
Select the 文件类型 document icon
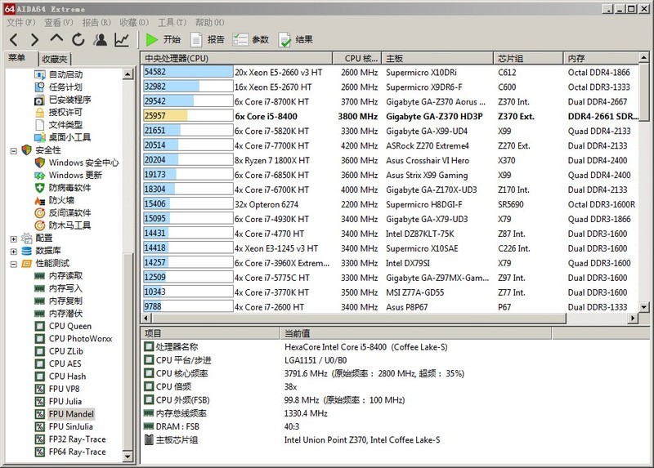(x=39, y=125)
